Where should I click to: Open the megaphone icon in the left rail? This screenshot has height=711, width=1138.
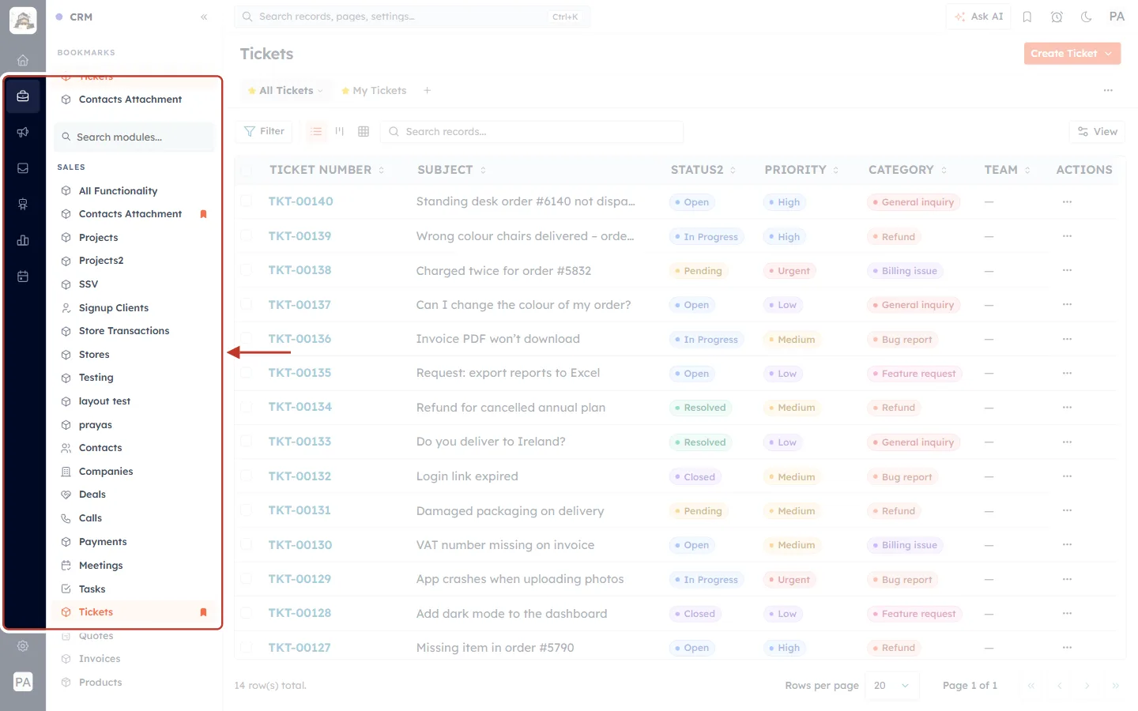(x=23, y=132)
